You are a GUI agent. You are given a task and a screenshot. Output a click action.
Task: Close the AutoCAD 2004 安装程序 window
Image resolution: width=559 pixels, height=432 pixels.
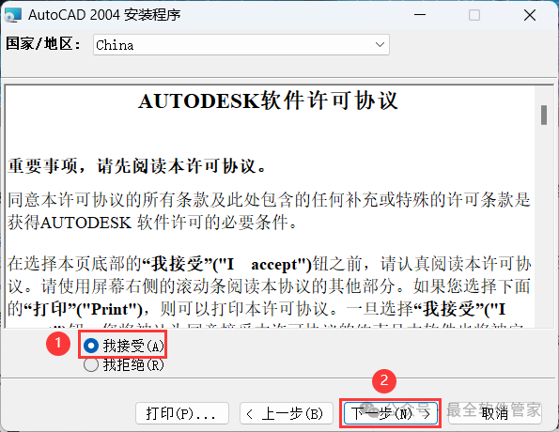(x=530, y=15)
